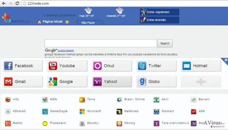Click the Entrar diversão banner
Screen dimensions: 228x130
(x=160, y=20)
